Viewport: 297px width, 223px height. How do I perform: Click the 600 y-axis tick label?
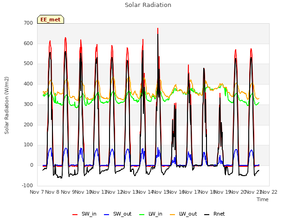28,43
